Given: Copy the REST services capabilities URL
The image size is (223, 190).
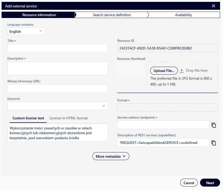Looking at the screenshot, I should [214, 143].
